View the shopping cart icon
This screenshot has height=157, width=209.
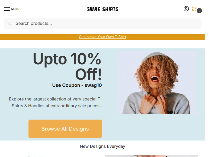point(194,9)
